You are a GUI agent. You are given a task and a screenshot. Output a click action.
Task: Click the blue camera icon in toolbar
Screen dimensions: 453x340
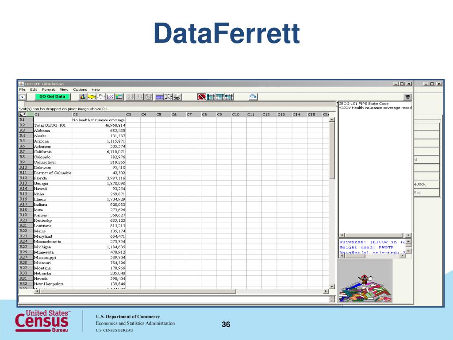coord(253,97)
